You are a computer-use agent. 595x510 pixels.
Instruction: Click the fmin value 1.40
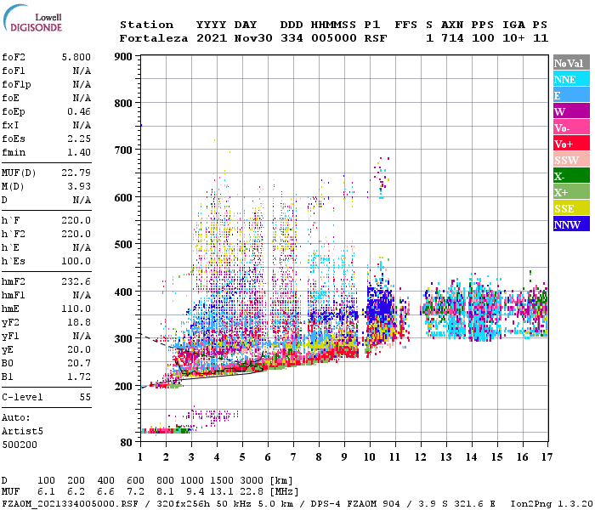pos(79,152)
